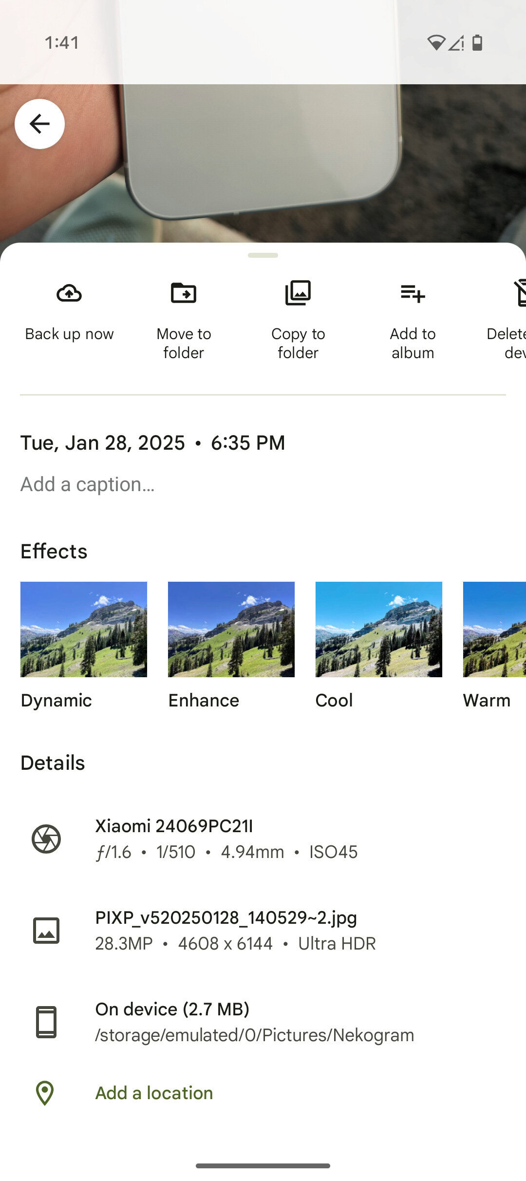526x1181 pixels.
Task: Tap the Add to album icon
Action: (x=413, y=293)
